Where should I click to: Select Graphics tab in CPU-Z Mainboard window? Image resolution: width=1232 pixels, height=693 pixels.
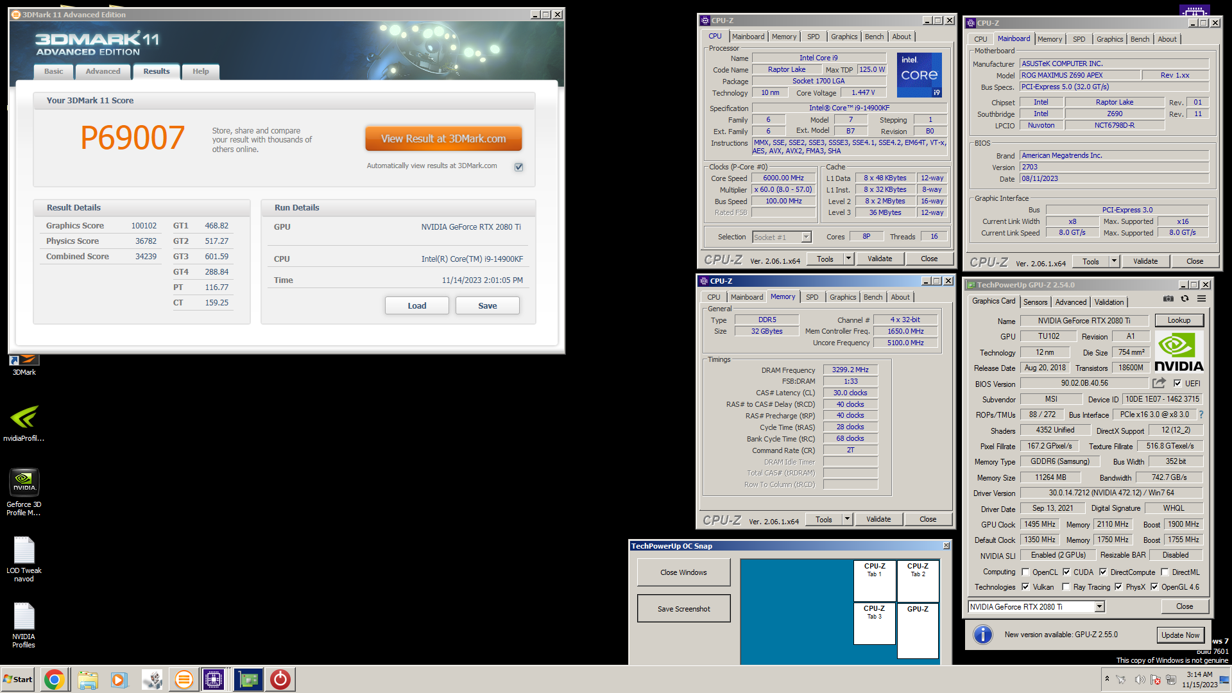1109,39
